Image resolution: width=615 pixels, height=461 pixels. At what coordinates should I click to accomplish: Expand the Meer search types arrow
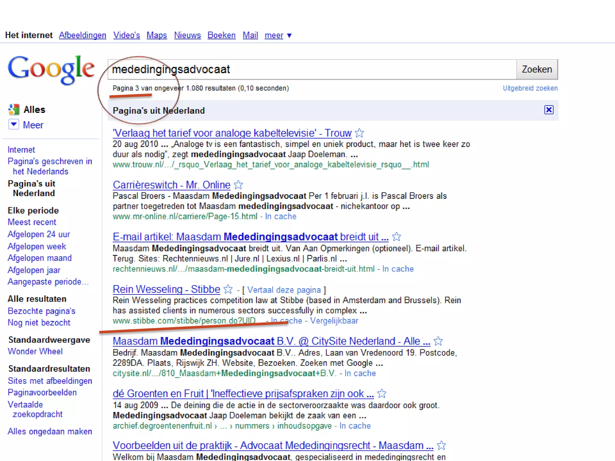click(14, 124)
